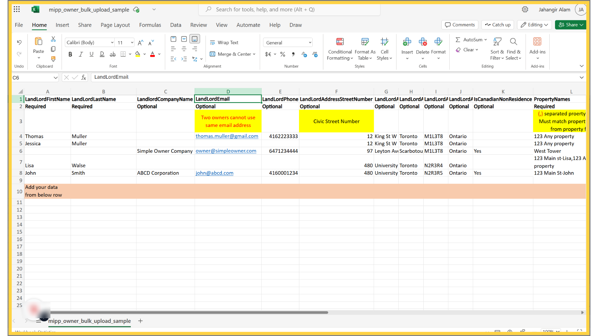Open Conditional Formatting
The image size is (598, 336).
click(x=340, y=49)
